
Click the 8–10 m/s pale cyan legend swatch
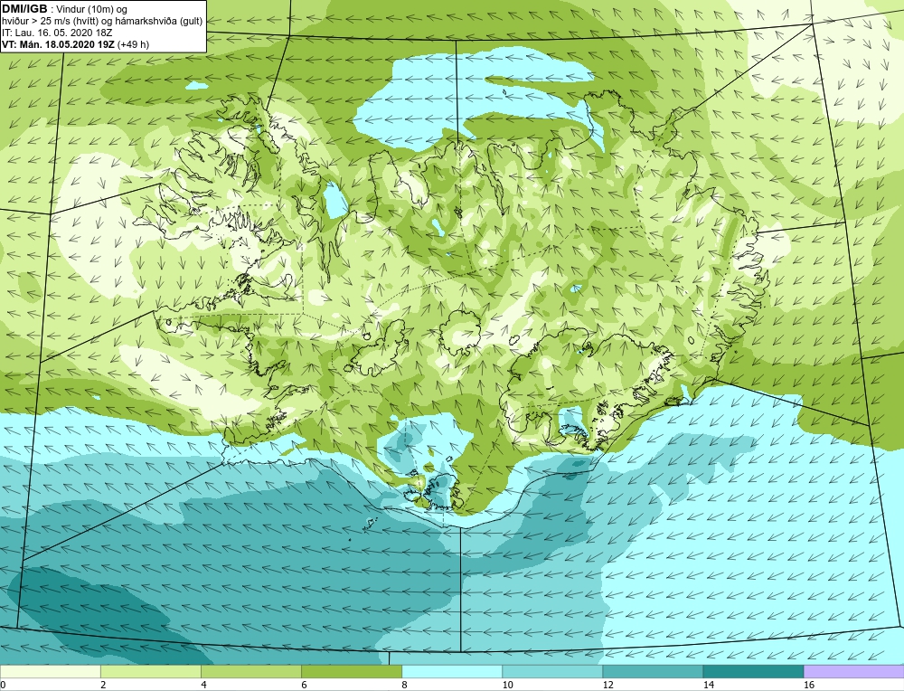coord(452,671)
